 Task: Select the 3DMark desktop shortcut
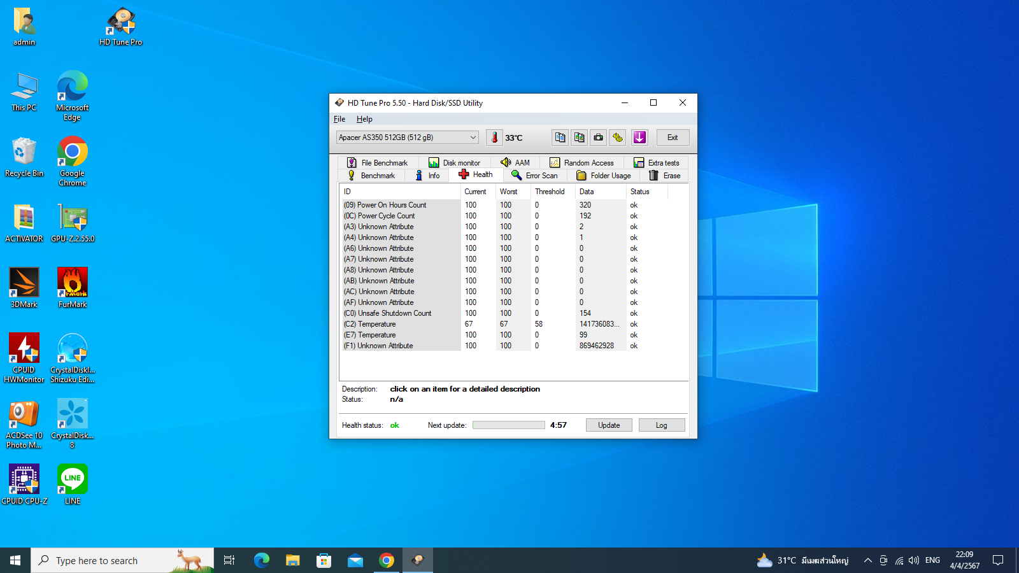click(x=24, y=289)
